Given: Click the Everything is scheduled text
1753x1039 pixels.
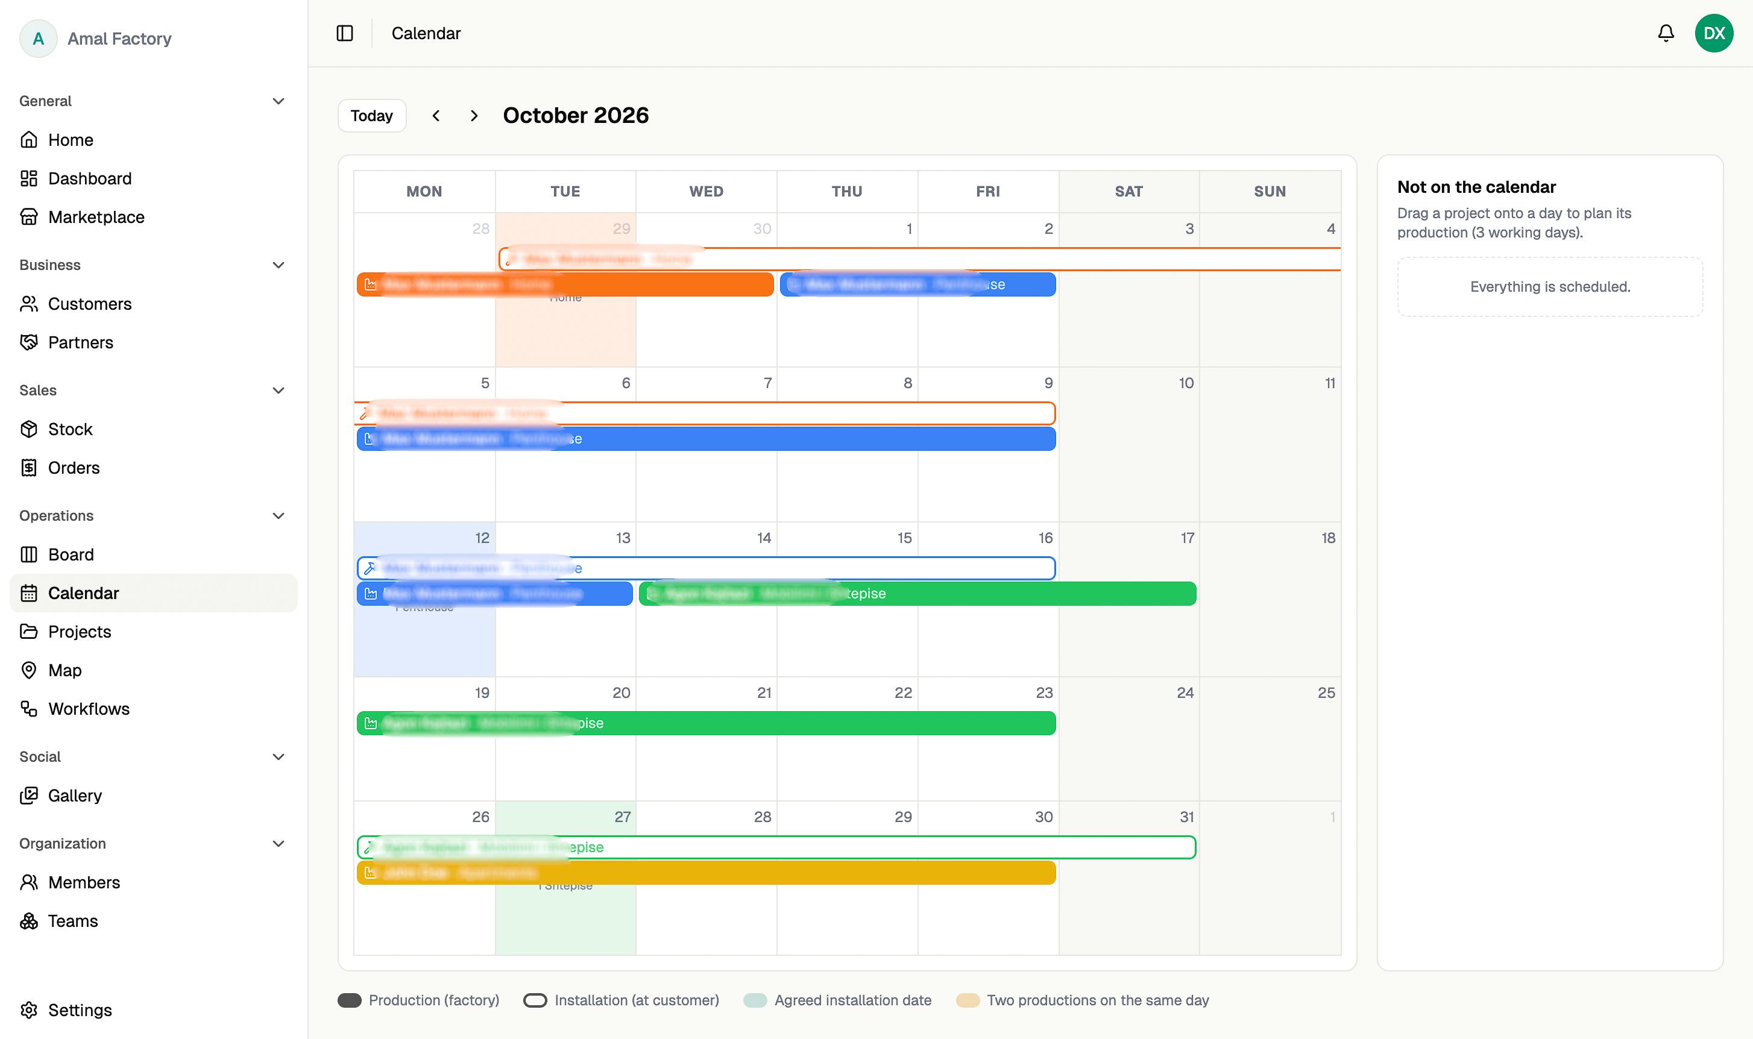Looking at the screenshot, I should (1550, 286).
